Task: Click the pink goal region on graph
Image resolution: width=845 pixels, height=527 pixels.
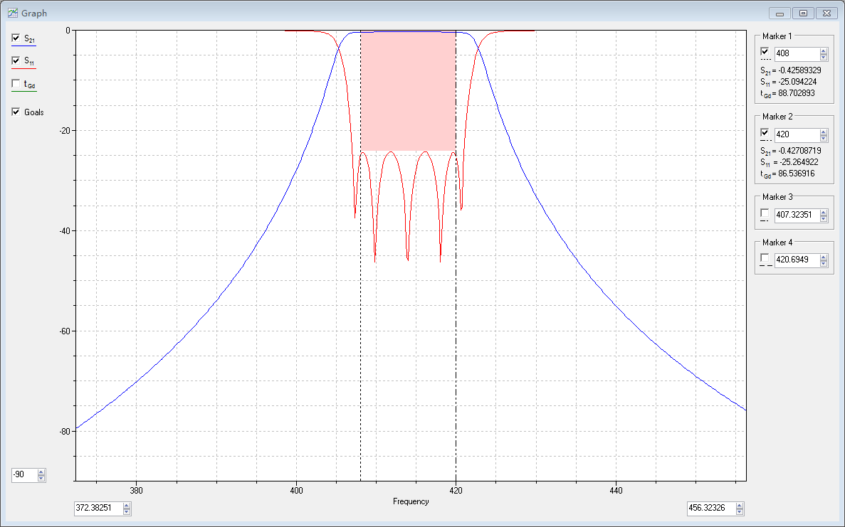Action: (x=408, y=91)
